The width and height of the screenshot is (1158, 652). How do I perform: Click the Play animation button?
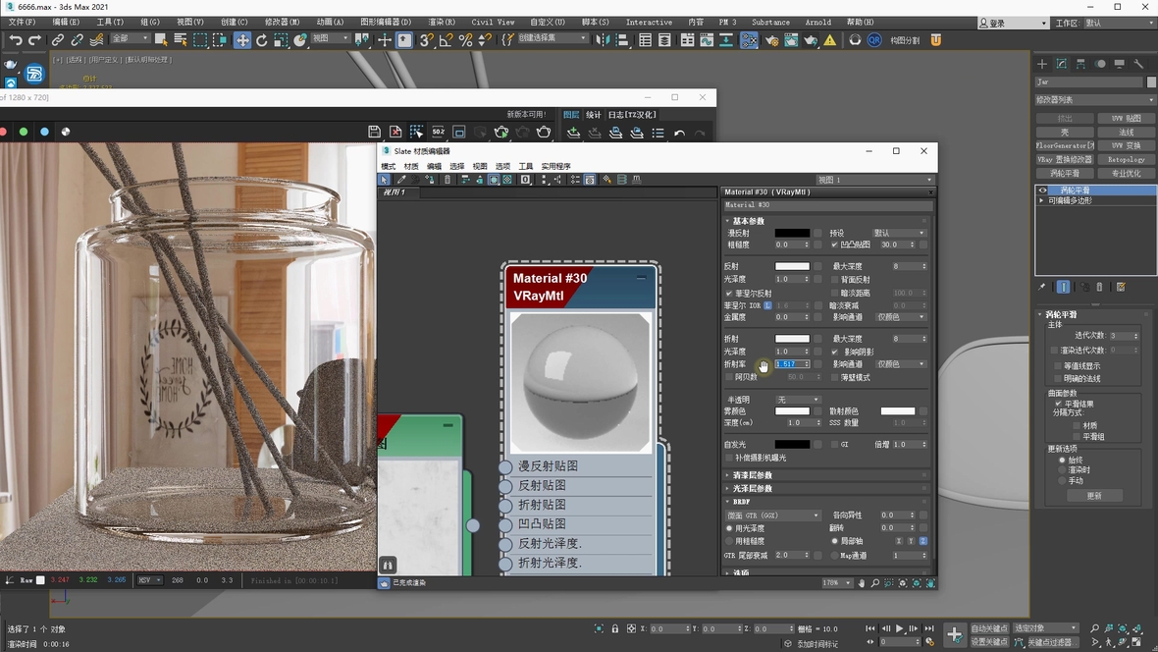tap(899, 628)
